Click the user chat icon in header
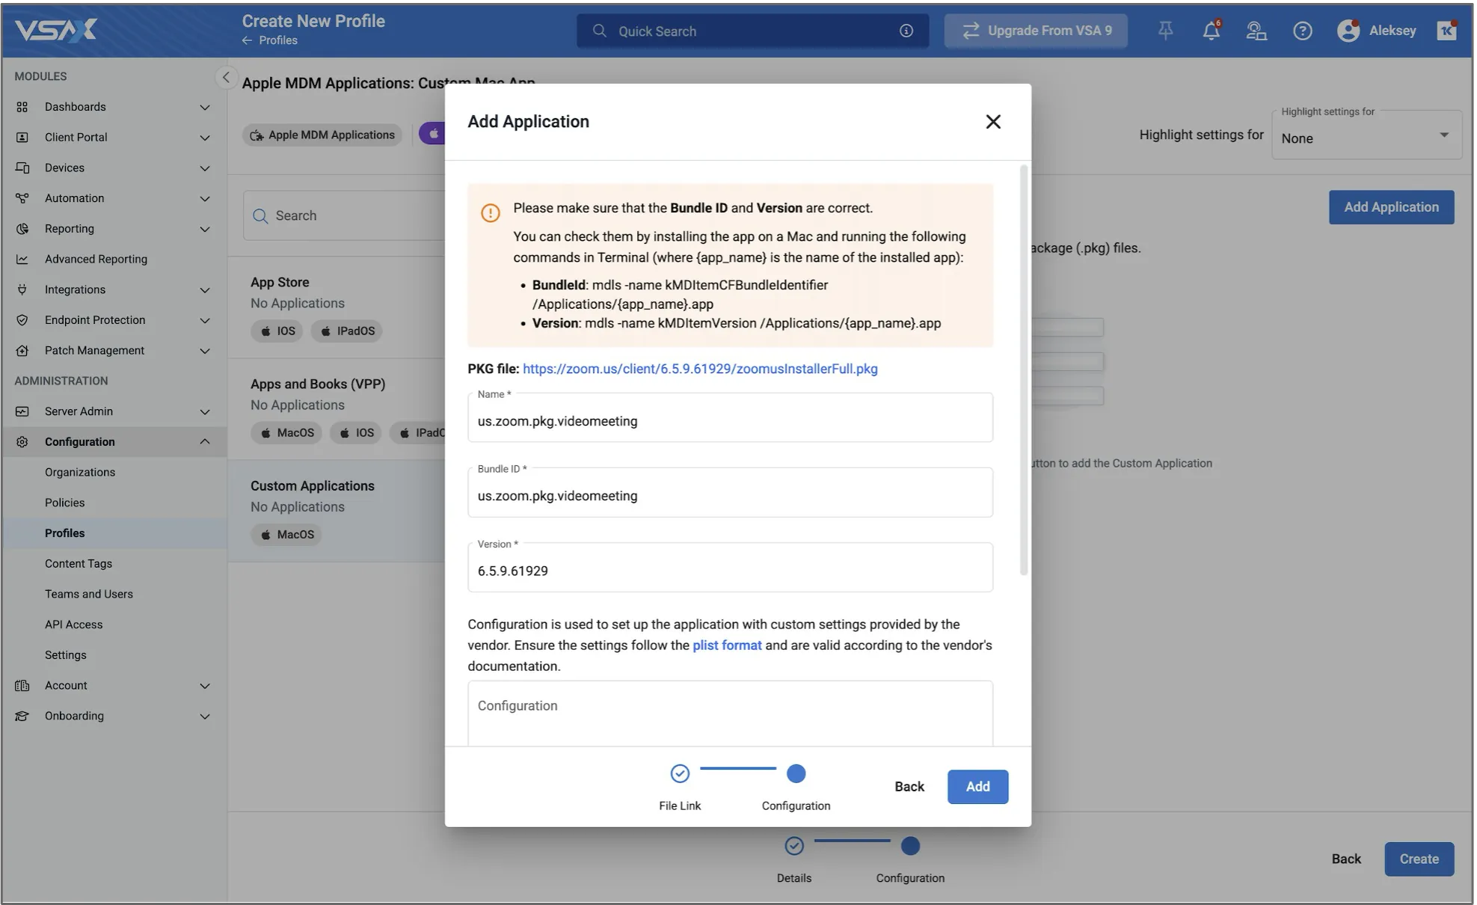 coord(1256,31)
